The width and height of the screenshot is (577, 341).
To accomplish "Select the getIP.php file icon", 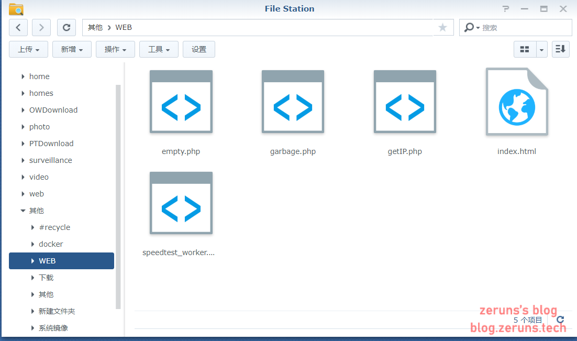I will (x=405, y=102).
